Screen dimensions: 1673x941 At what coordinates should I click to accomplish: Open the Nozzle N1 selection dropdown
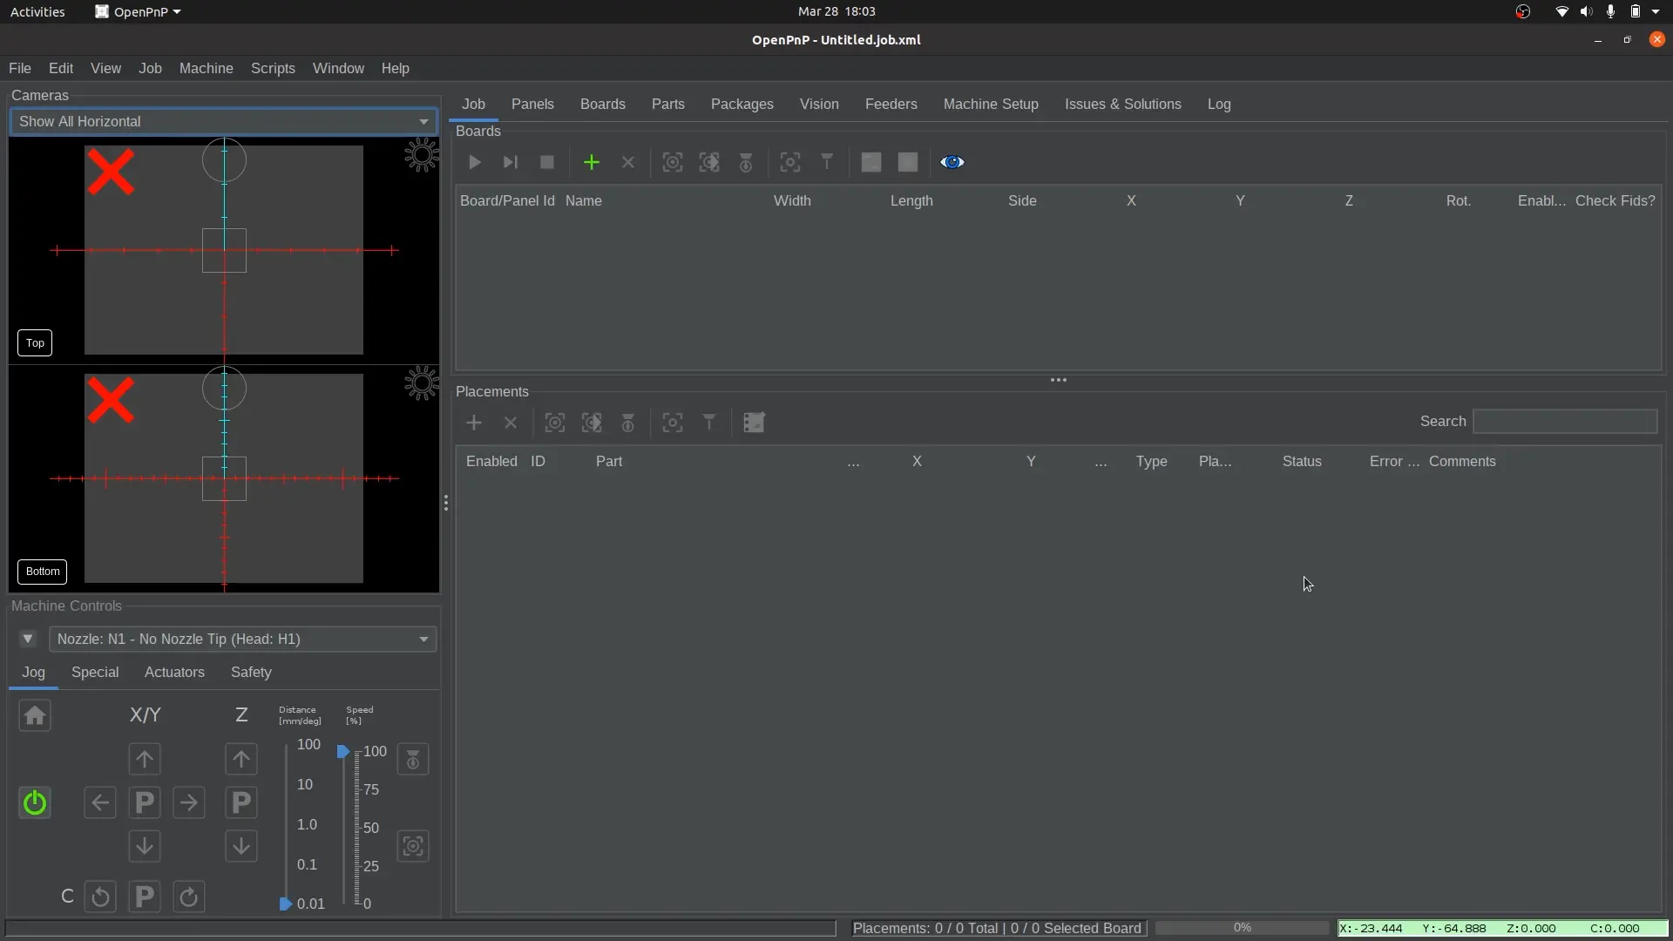(242, 639)
